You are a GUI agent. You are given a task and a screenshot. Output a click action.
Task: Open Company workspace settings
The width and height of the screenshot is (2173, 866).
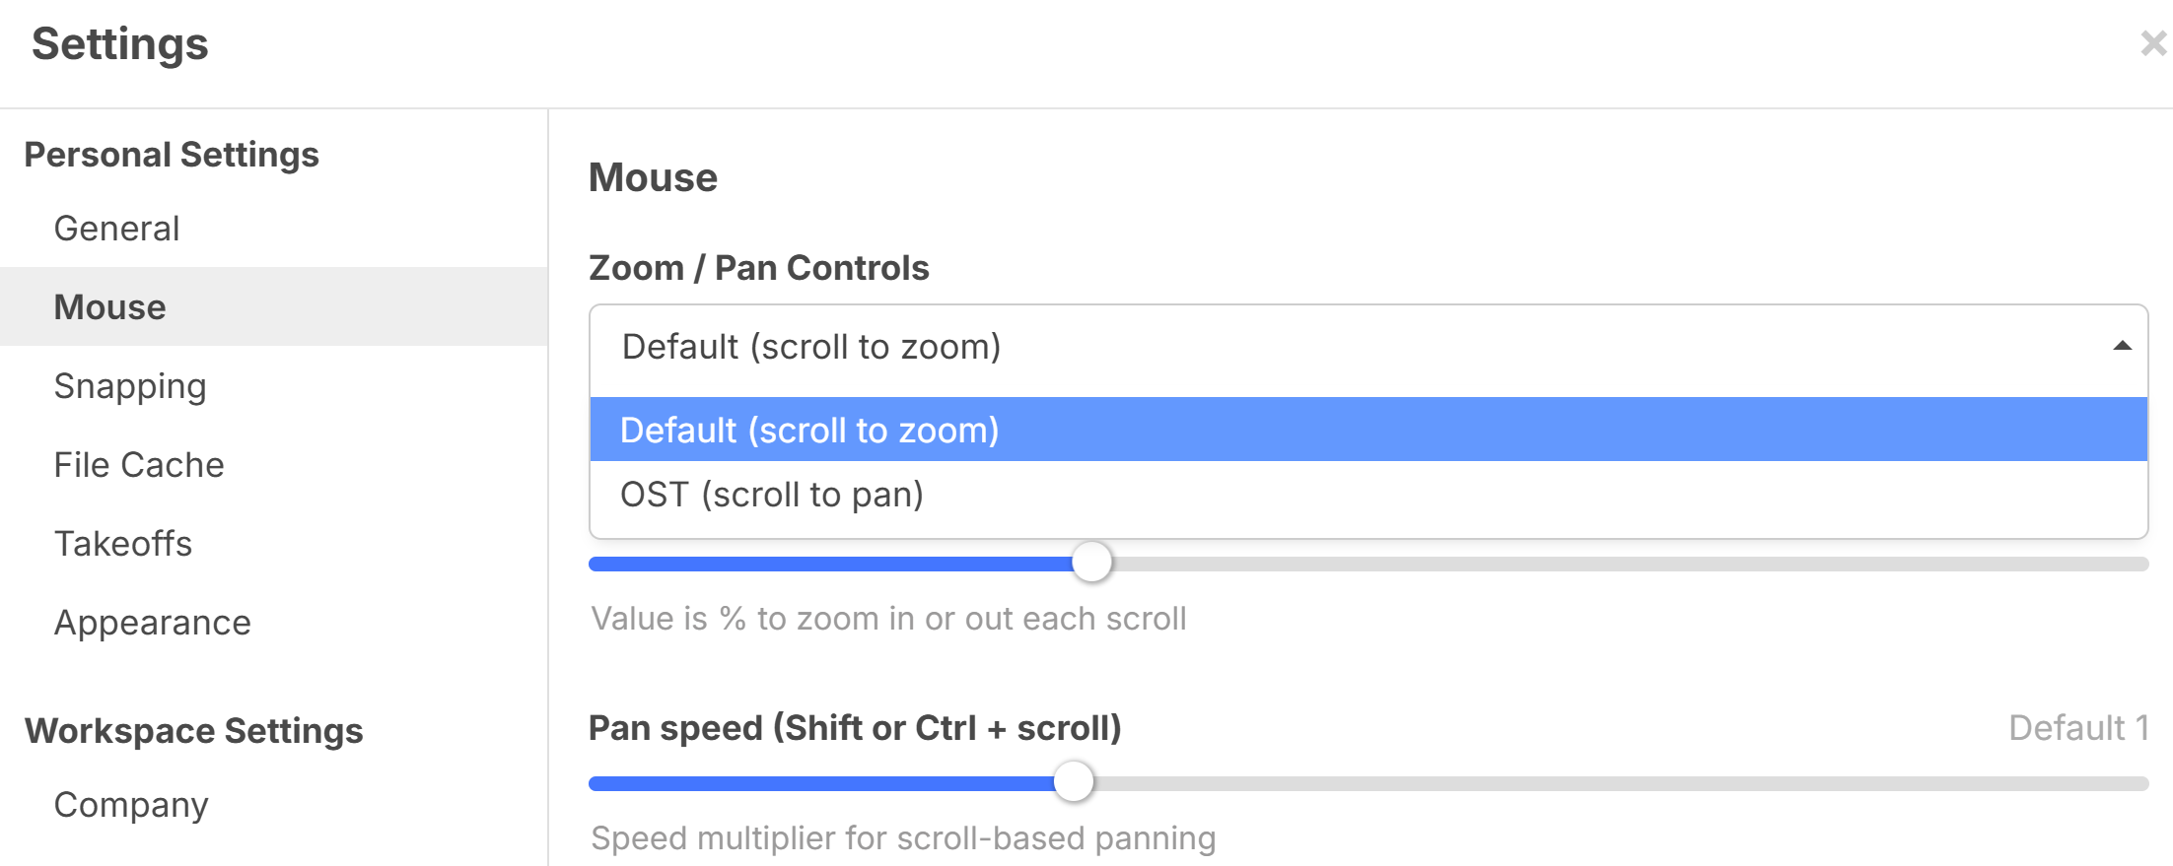131,805
